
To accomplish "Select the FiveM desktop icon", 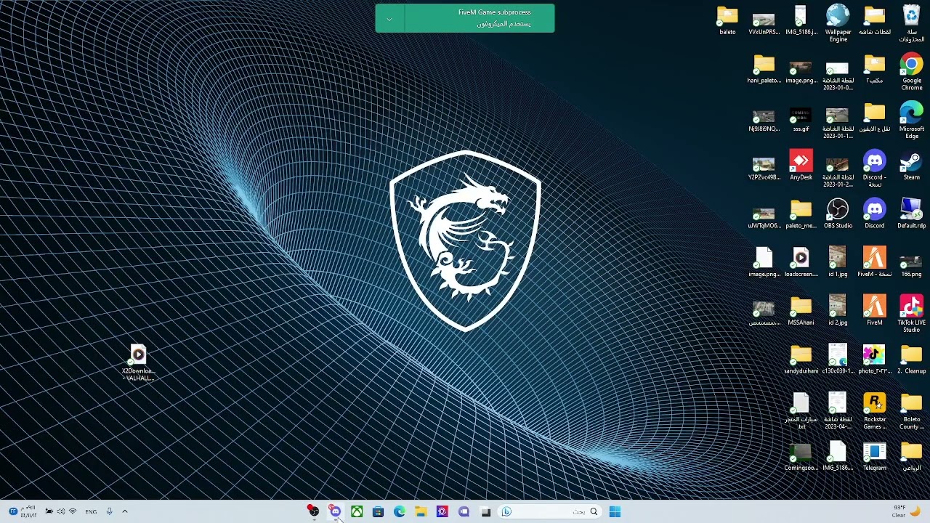I will (875, 310).
